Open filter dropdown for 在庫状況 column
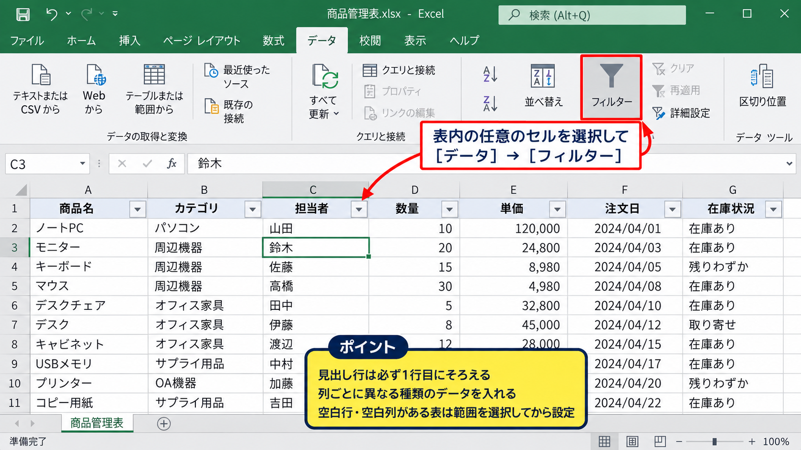Viewport: 801px width, 450px height. pyautogui.click(x=773, y=209)
